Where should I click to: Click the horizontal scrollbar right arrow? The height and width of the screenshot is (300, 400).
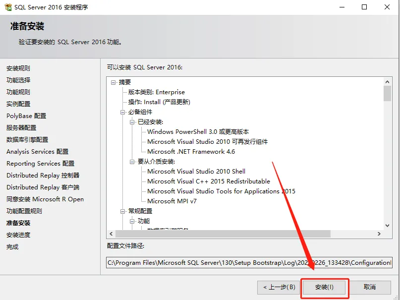tap(379, 234)
